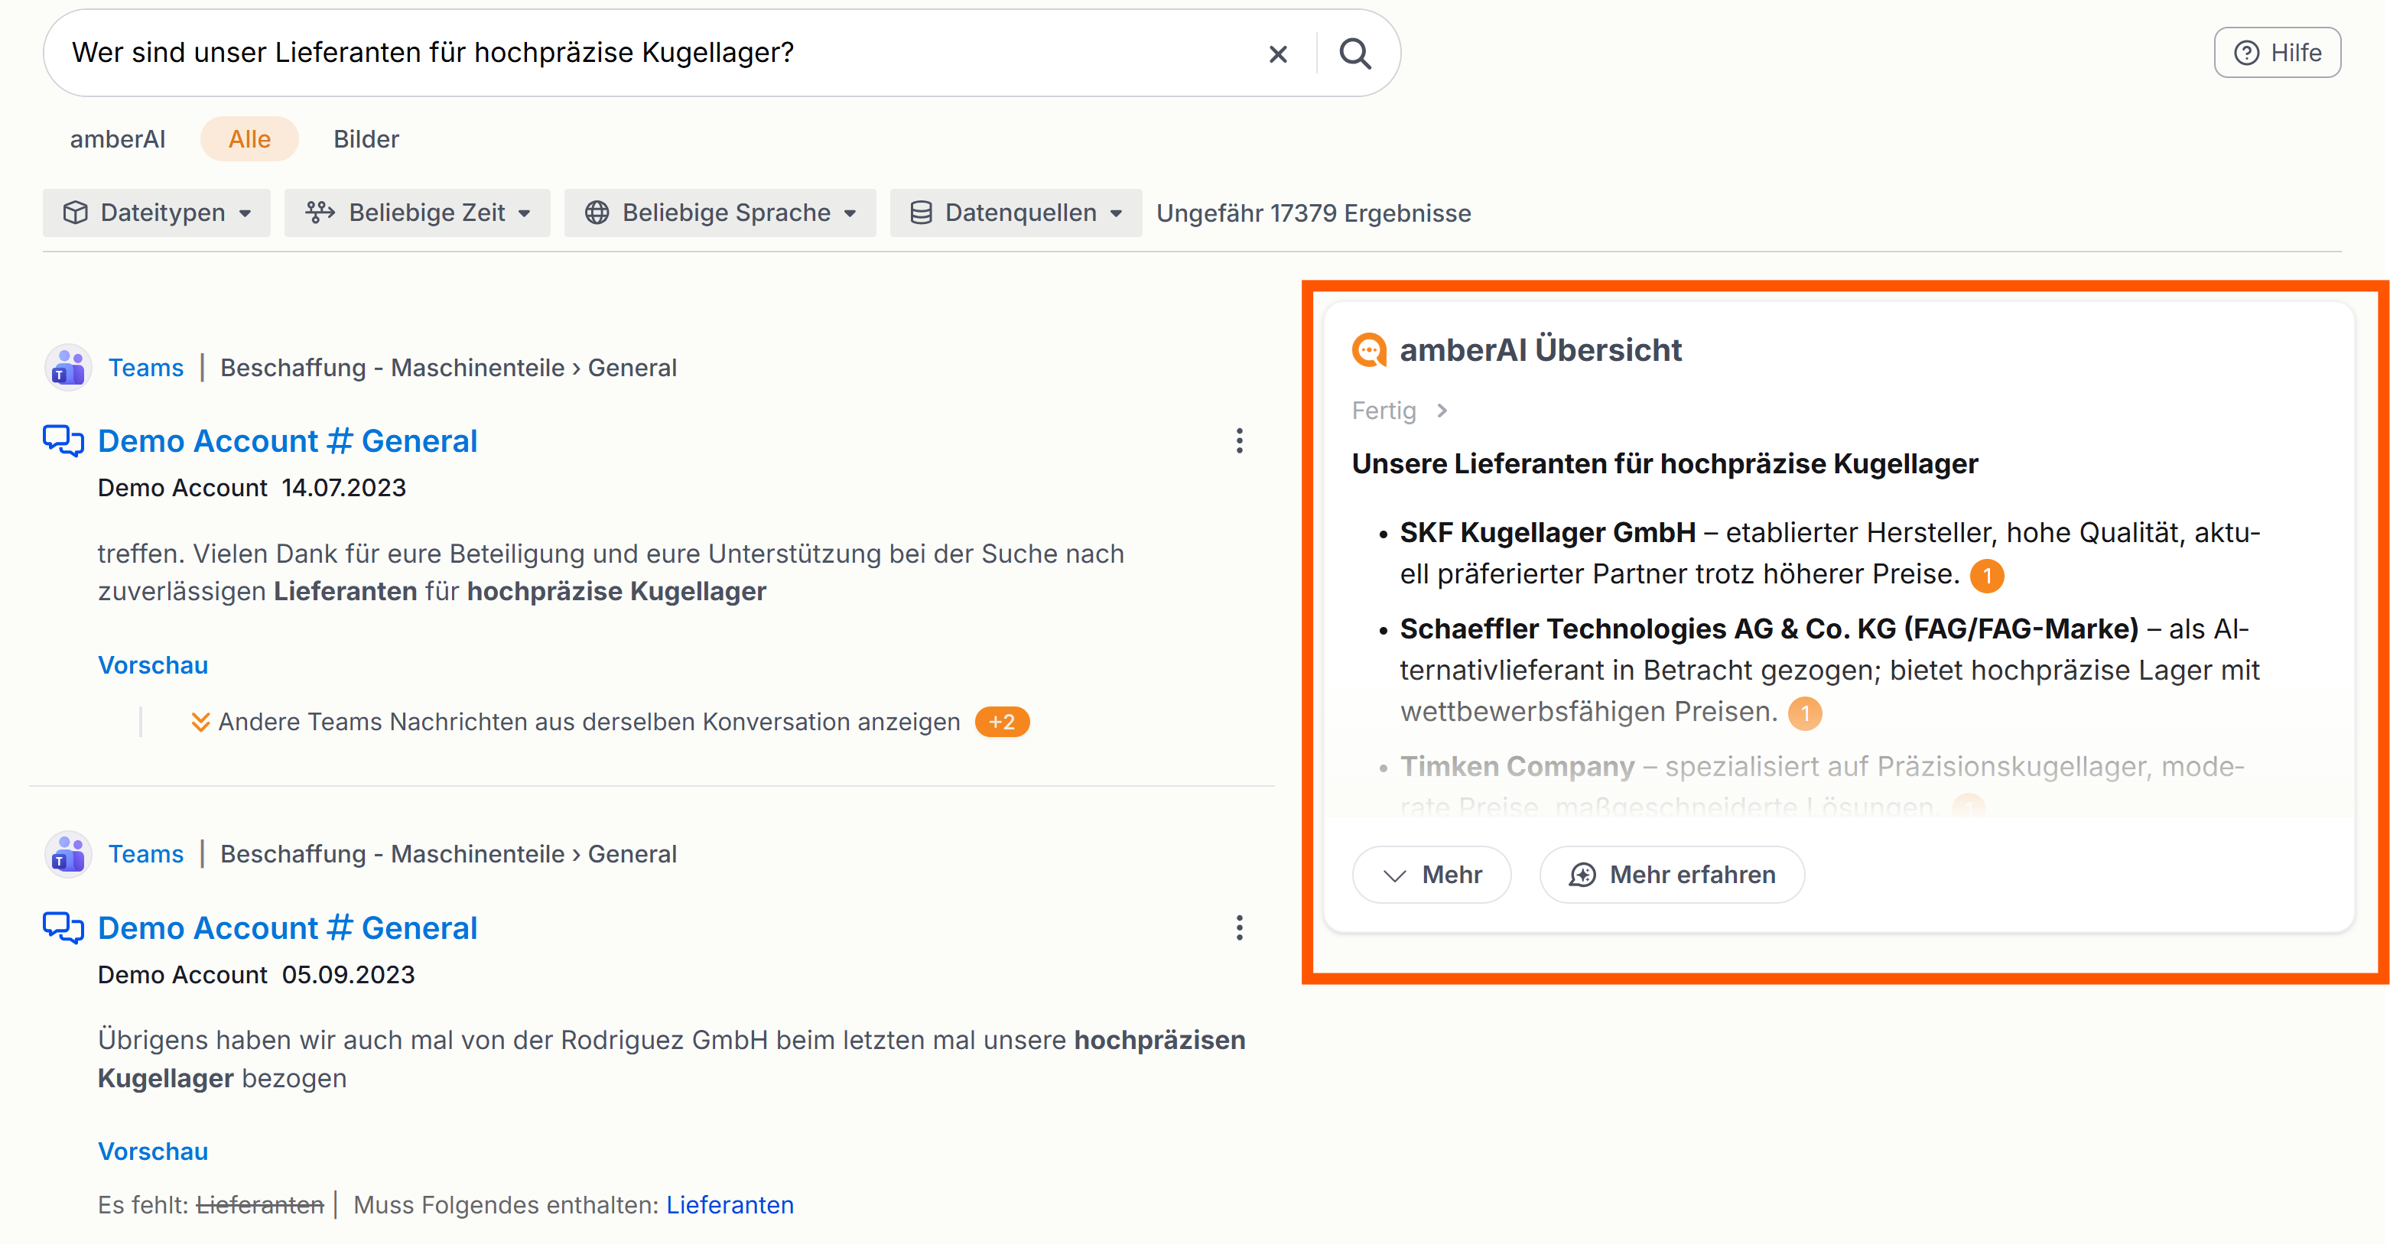Open citation 1 next to Schaeffler Technologies
Image resolution: width=2390 pixels, height=1244 pixels.
coord(1806,713)
